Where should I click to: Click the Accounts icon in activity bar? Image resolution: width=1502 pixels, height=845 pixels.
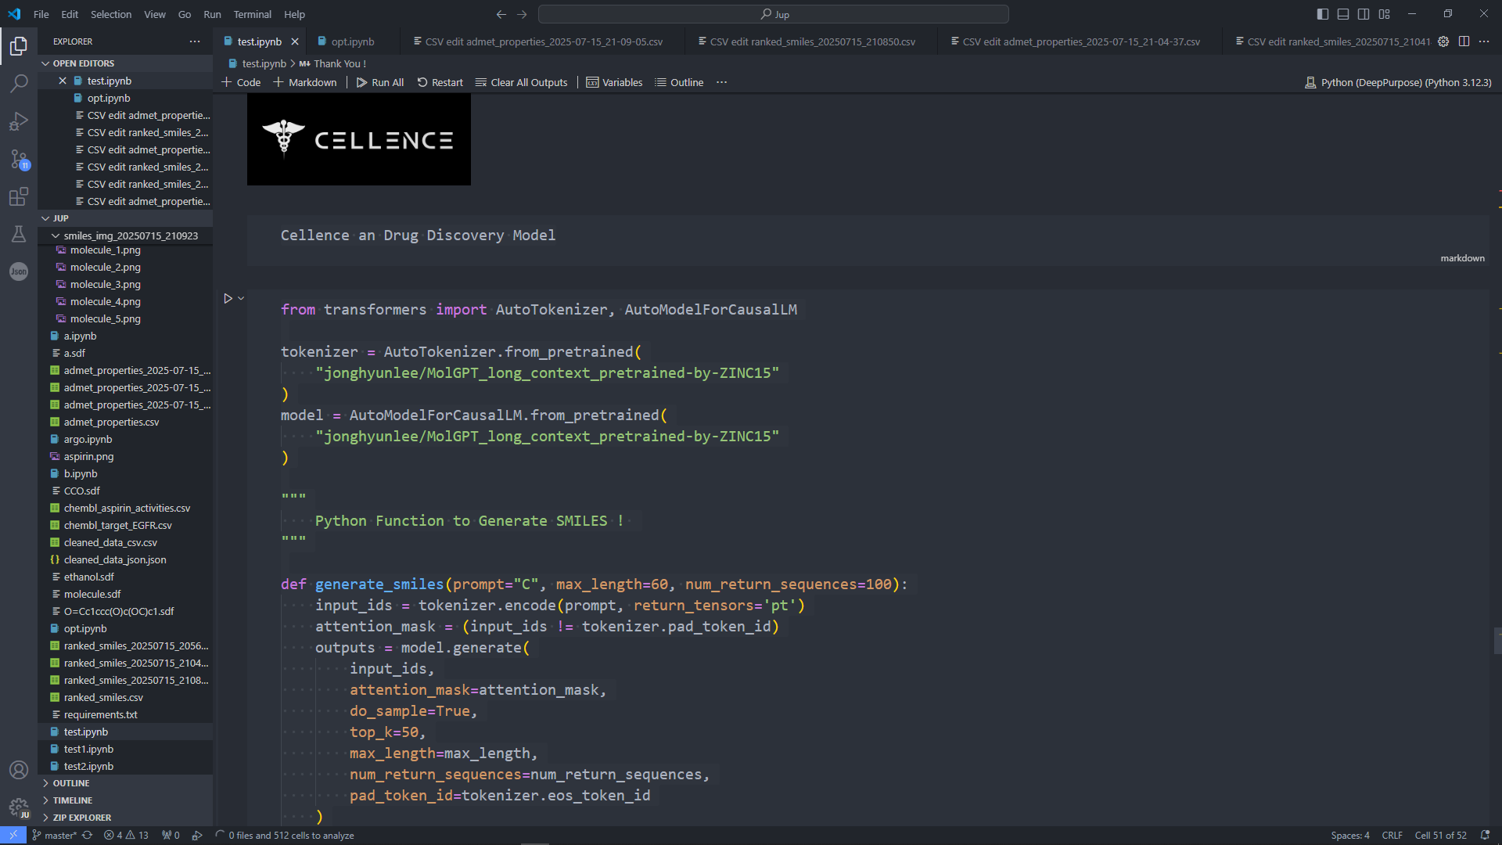(19, 770)
